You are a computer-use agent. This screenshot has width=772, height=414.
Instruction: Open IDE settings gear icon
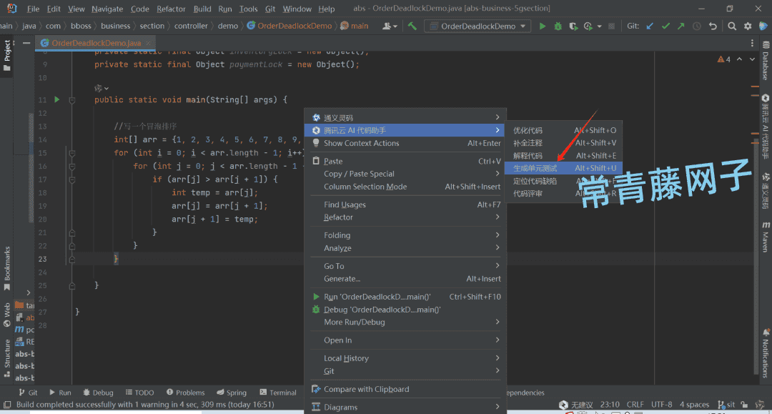pos(748,26)
